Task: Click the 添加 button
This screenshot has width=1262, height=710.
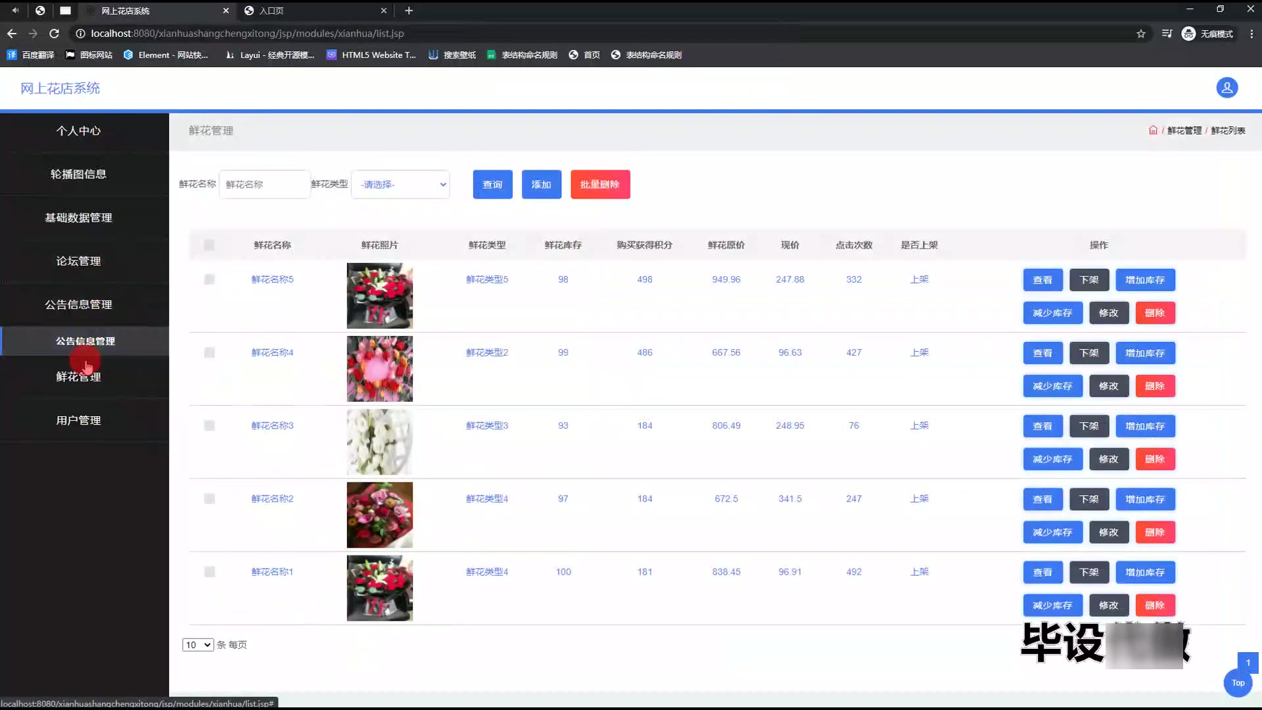Action: 542,185
